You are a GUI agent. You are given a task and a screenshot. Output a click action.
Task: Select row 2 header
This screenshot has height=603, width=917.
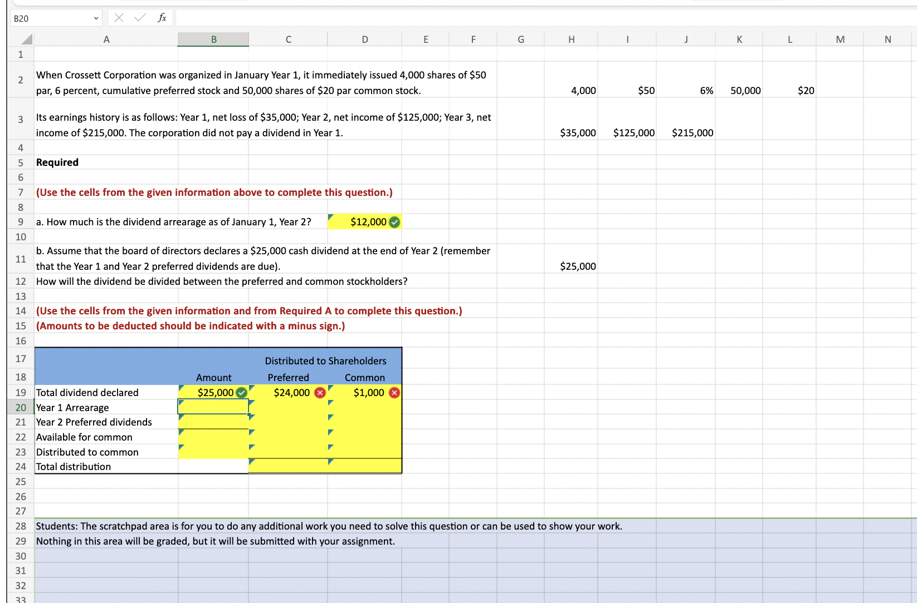click(x=21, y=80)
